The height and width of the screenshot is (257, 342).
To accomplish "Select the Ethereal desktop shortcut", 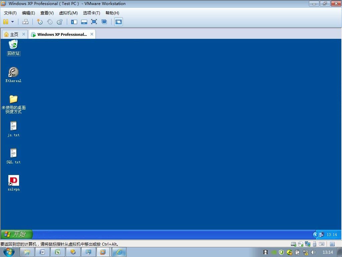I will click(x=13, y=75).
